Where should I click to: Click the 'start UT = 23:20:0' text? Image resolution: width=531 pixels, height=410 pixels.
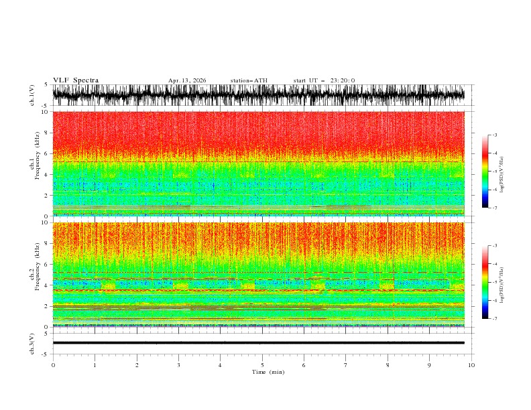tap(324, 80)
